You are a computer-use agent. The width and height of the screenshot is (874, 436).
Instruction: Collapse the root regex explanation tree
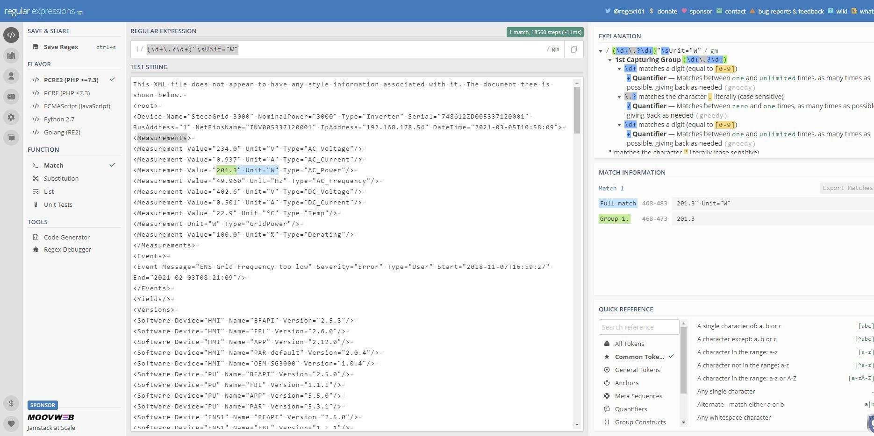coord(601,51)
